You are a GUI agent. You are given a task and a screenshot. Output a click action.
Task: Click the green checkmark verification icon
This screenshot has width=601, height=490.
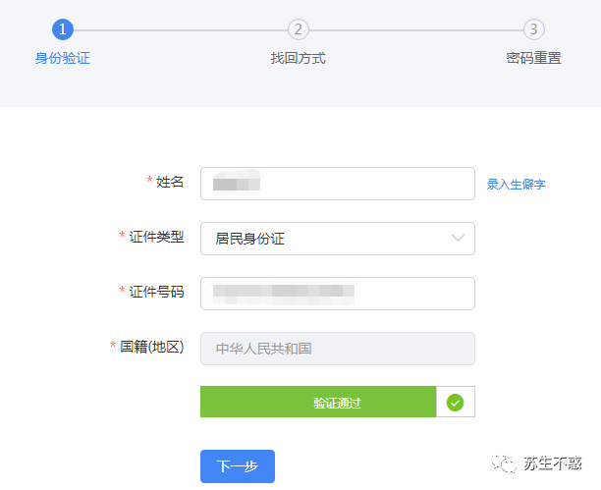click(x=455, y=402)
